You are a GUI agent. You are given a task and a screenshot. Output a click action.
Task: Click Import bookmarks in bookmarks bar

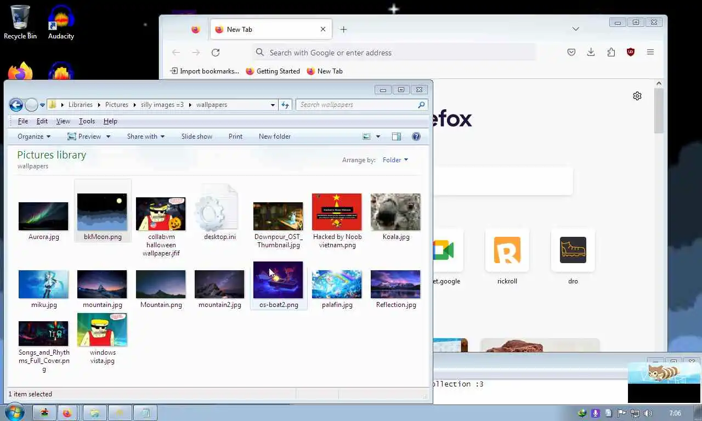[205, 71]
